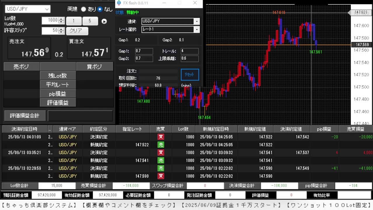Click the Lot数合計 value 15,000
Viewport: 373px width, 210px height.
pos(57,185)
